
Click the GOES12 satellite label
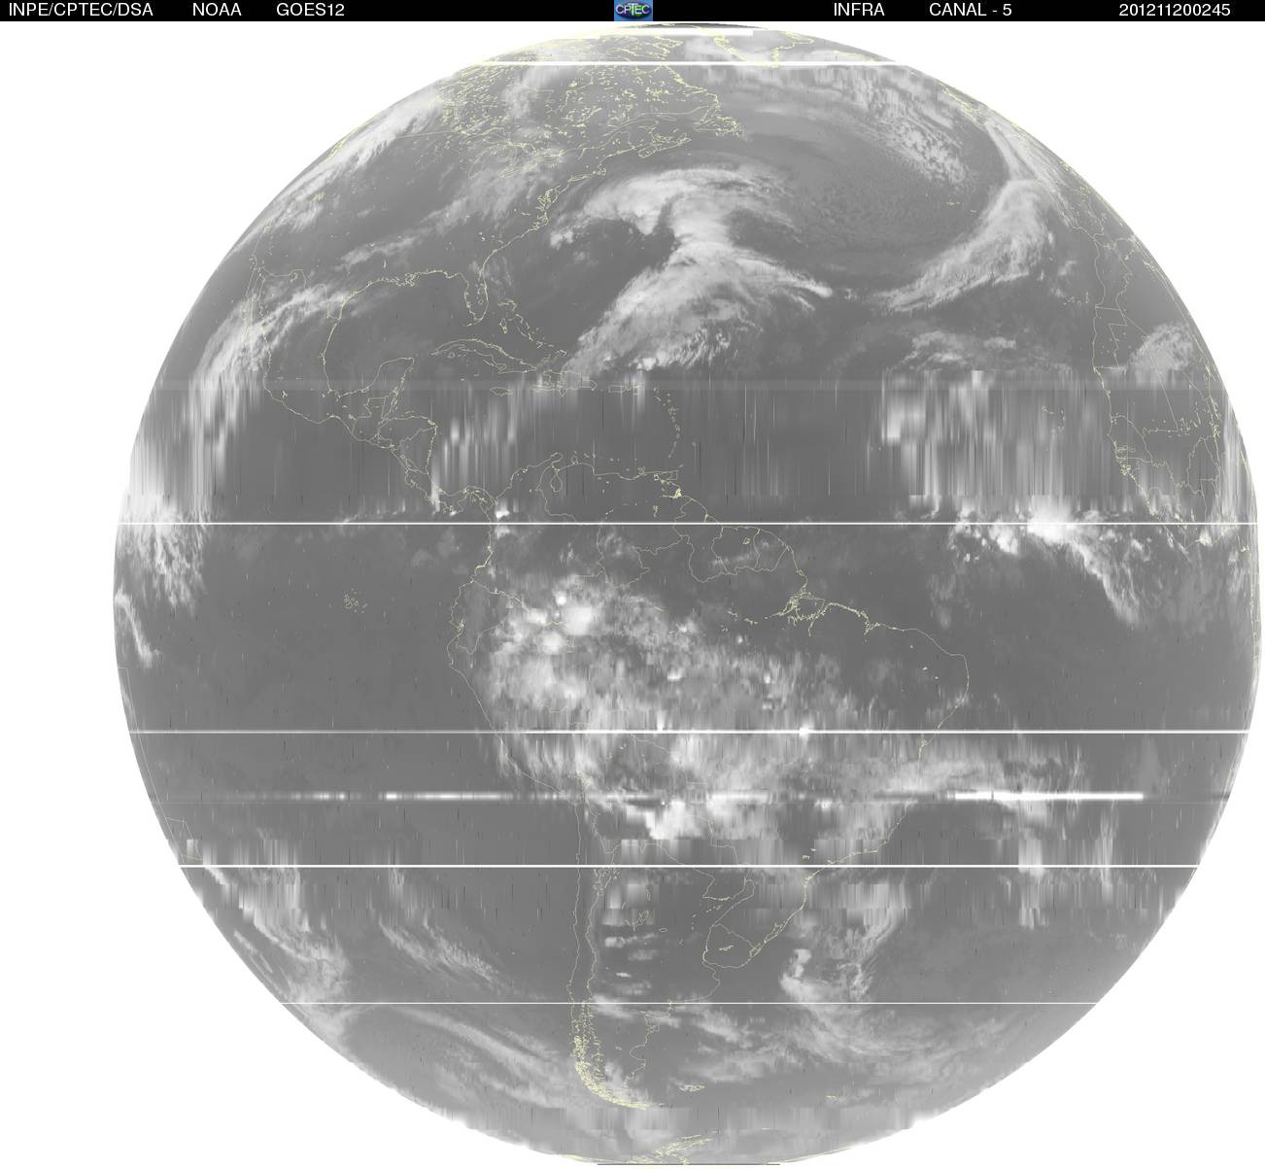click(x=310, y=10)
